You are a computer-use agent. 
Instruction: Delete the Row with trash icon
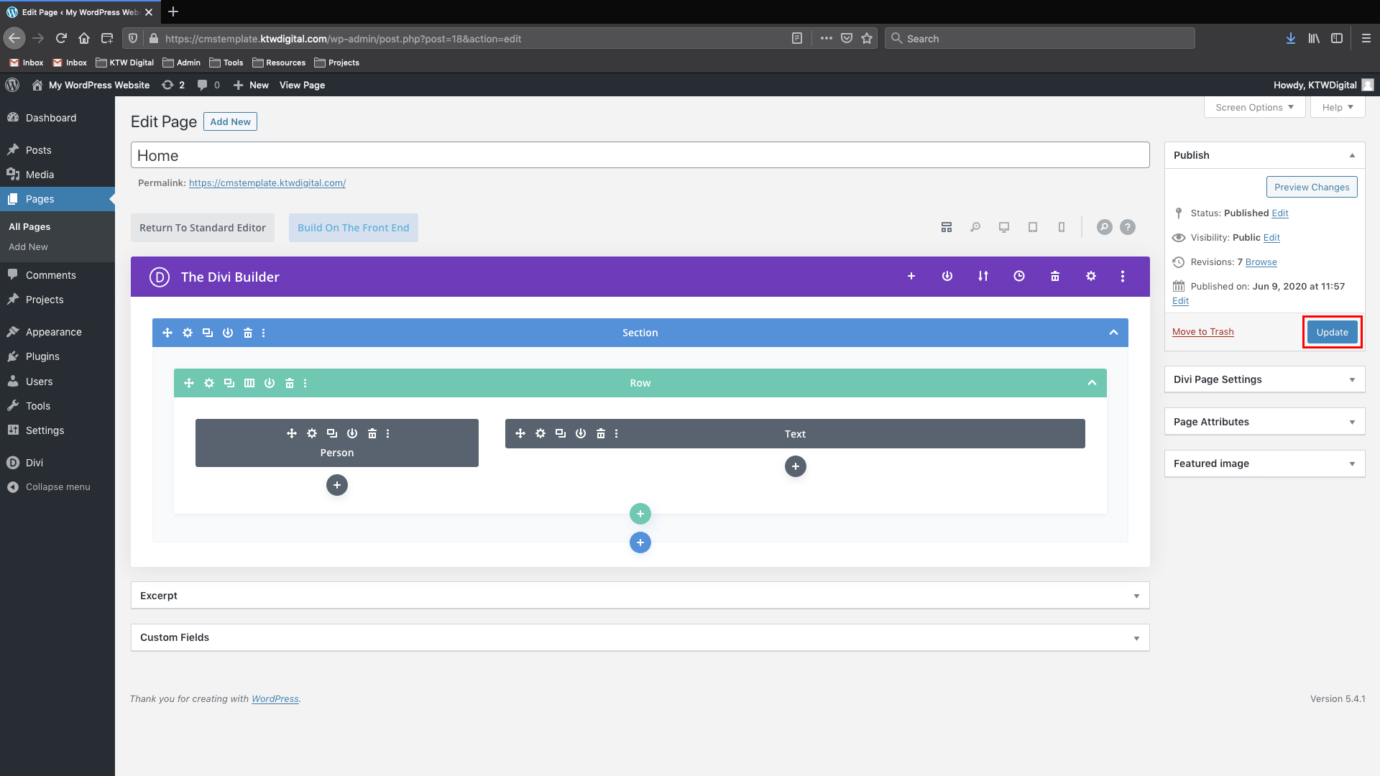[290, 383]
